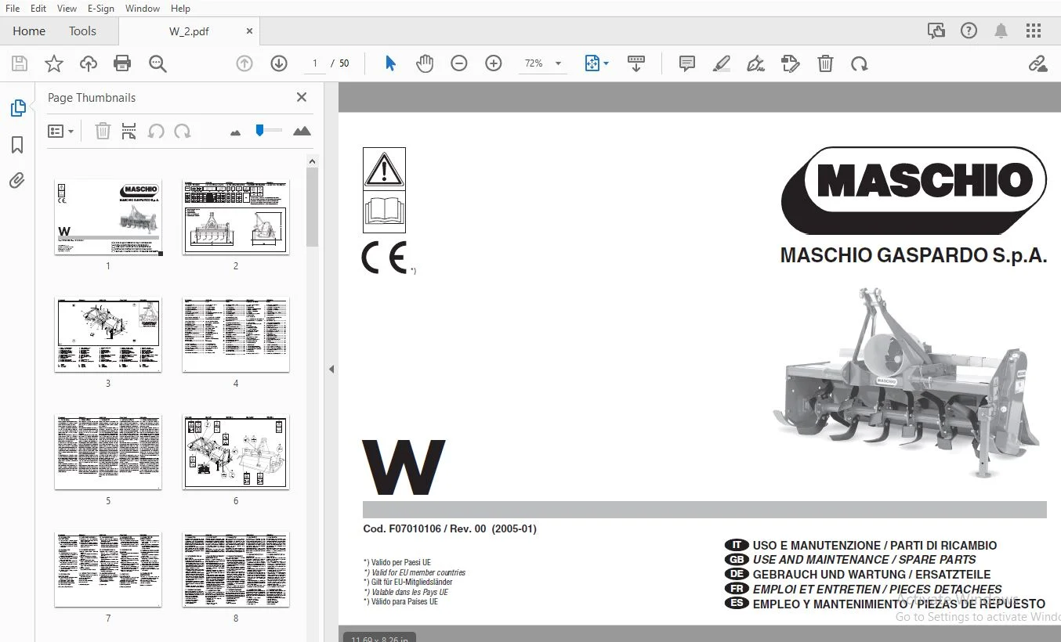Viewport: 1061px width, 642px height.
Task: Print the document
Action: click(x=122, y=63)
